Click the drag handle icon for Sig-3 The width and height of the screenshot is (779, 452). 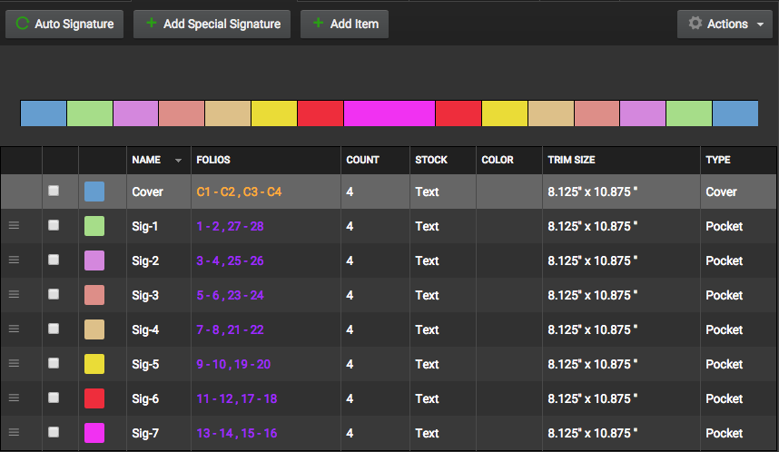coord(14,295)
